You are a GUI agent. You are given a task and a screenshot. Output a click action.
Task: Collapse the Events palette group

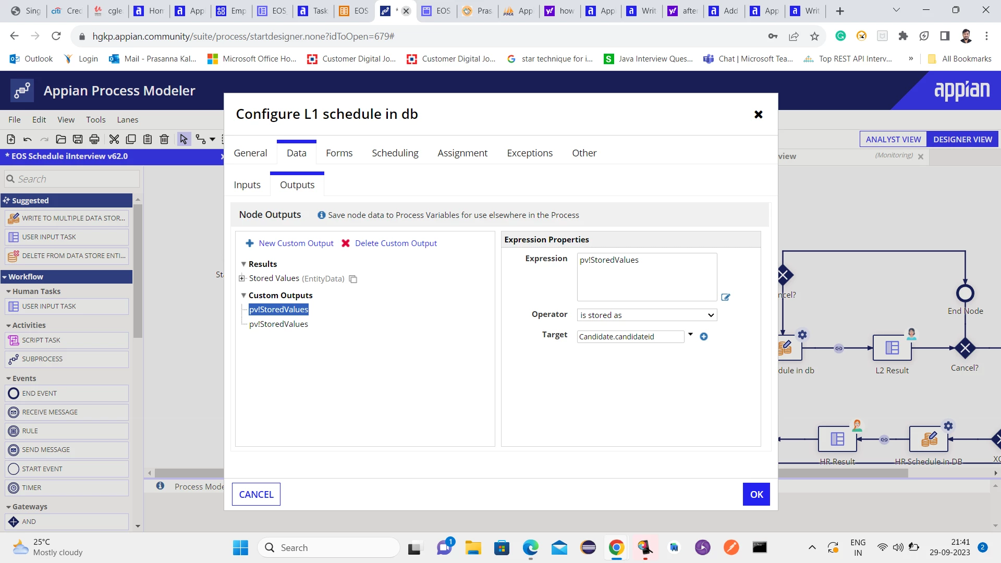8,378
